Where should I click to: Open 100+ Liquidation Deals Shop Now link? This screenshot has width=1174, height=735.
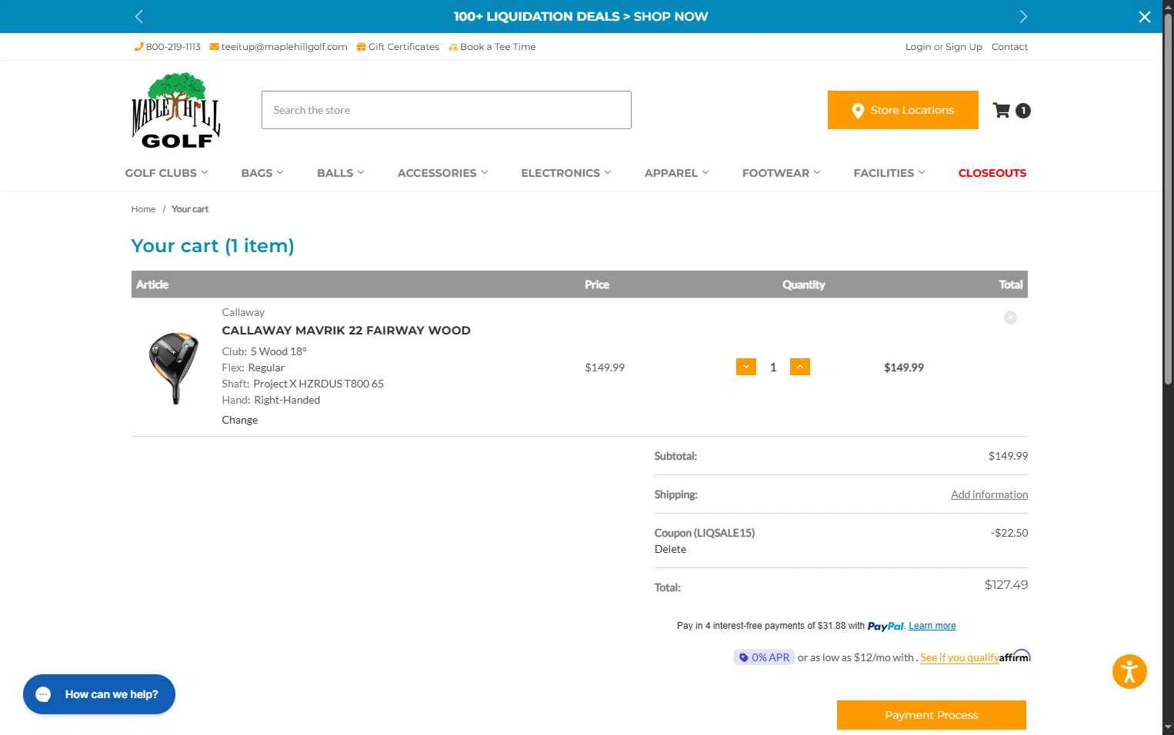coord(581,16)
